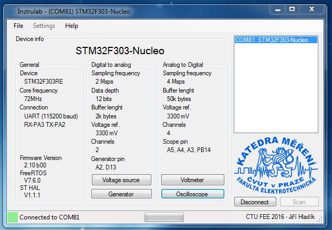Click the Device info label
Image resolution: width=332 pixels, height=230 pixels.
coord(29,39)
